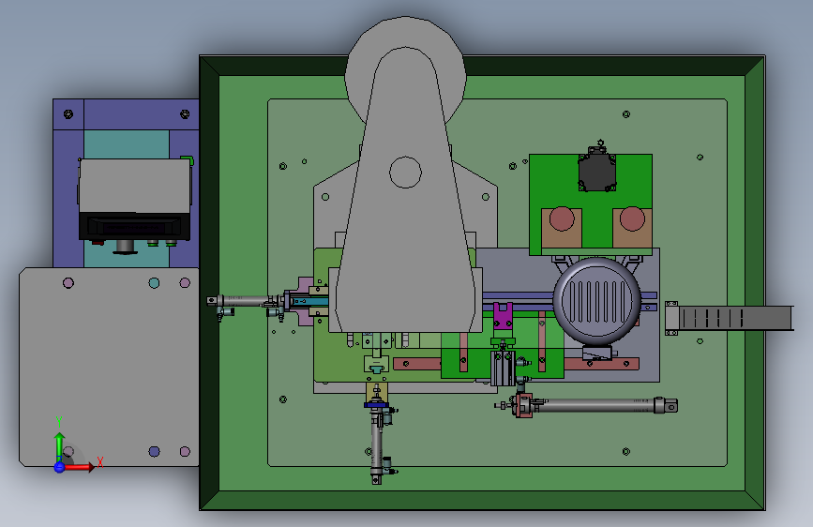Click the red X axis of triad
Image resolution: width=813 pixels, height=527 pixels.
[x=80, y=467]
